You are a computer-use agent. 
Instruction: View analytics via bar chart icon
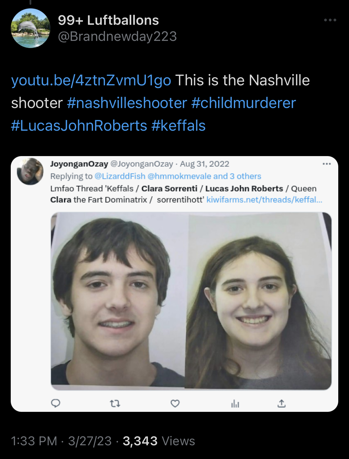(x=235, y=404)
